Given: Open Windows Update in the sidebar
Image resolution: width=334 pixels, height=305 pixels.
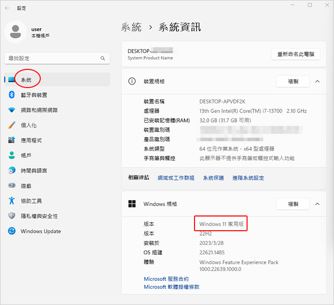Looking at the screenshot, I should pyautogui.click(x=57, y=231).
